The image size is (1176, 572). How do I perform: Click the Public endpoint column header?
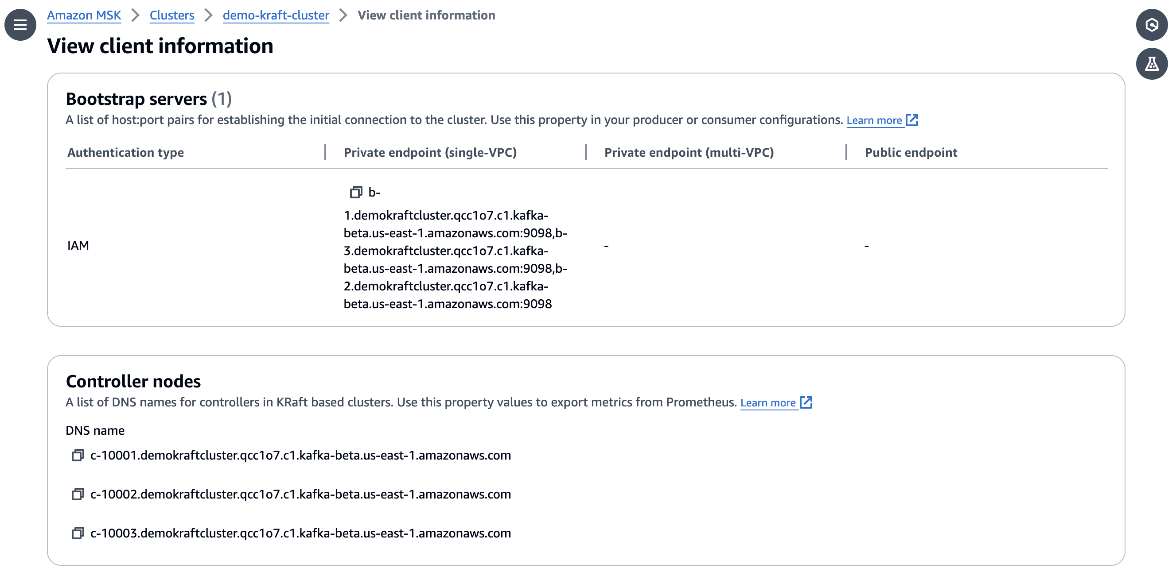click(910, 152)
